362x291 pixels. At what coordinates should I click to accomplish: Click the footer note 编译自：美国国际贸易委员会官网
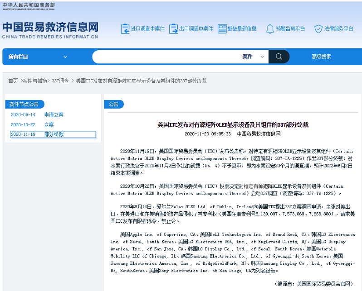tap(314, 284)
